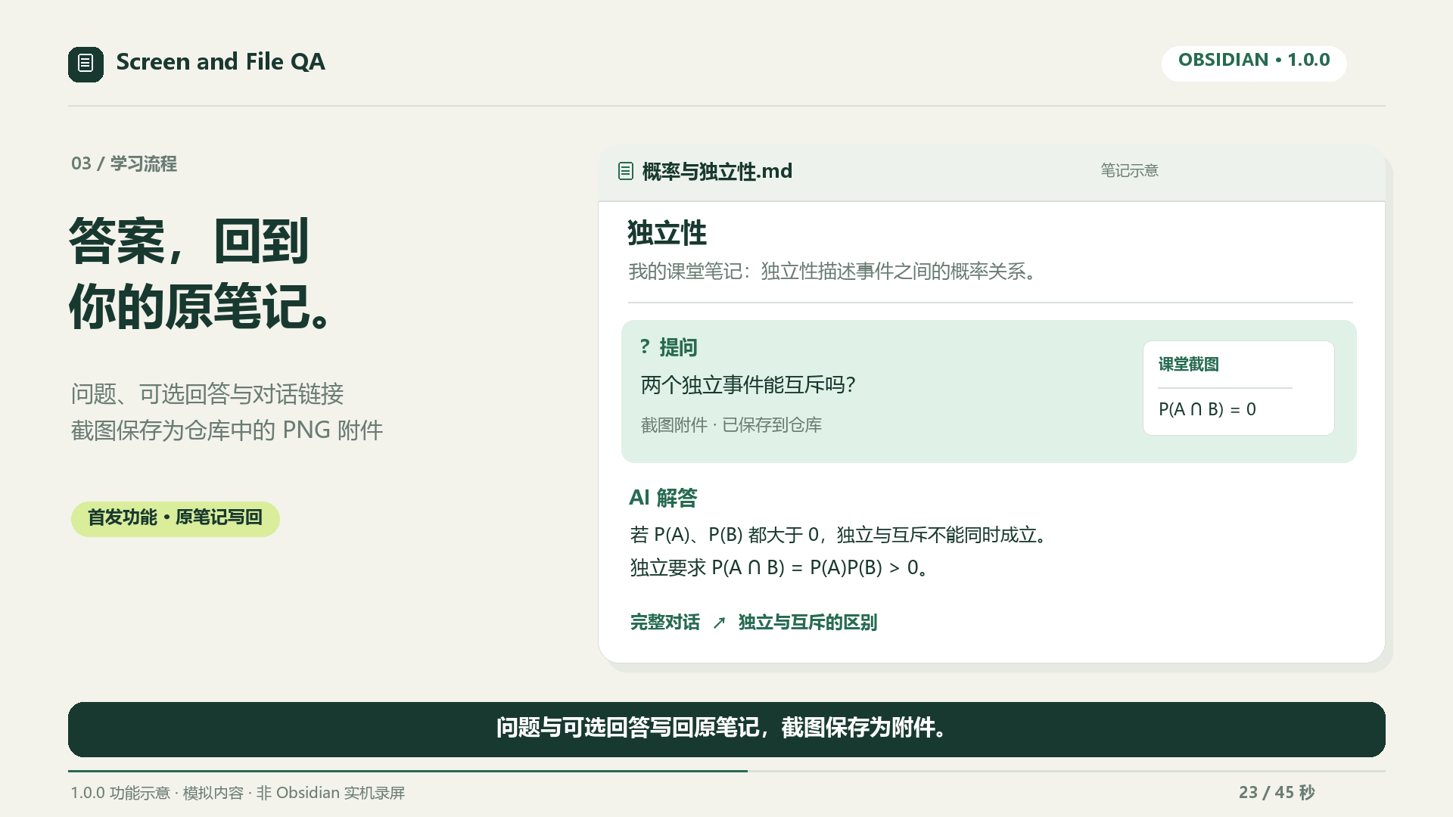Screen dimensions: 1453x817
Task: Select the 概率与独立性.md note tab title
Action: pyautogui.click(x=717, y=172)
